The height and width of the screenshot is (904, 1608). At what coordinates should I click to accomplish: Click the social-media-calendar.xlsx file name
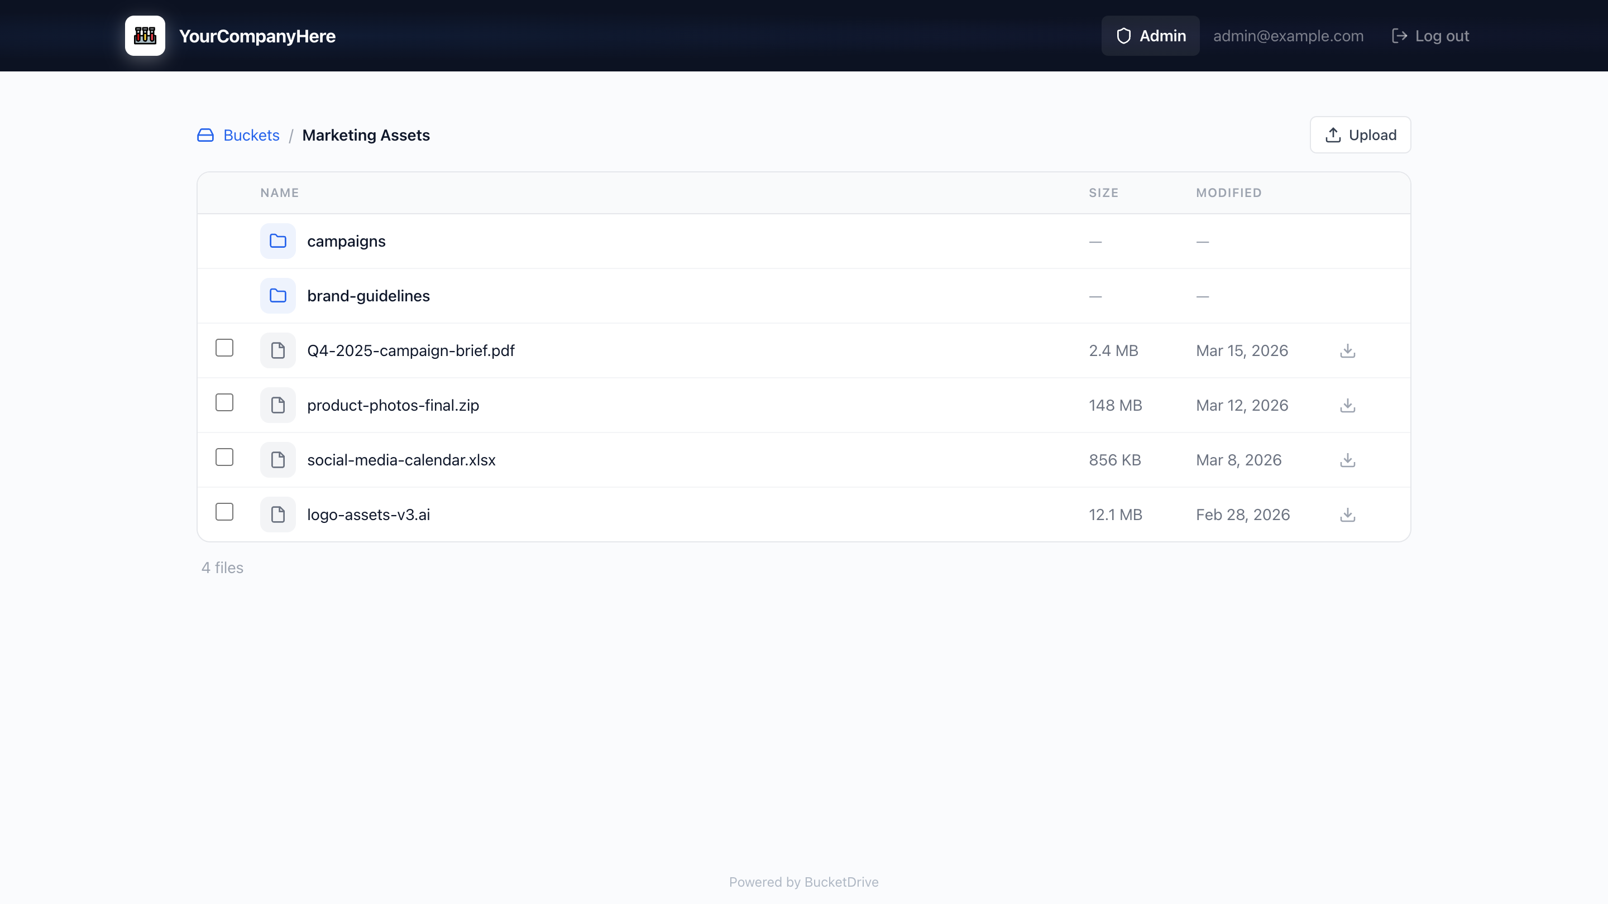(401, 460)
